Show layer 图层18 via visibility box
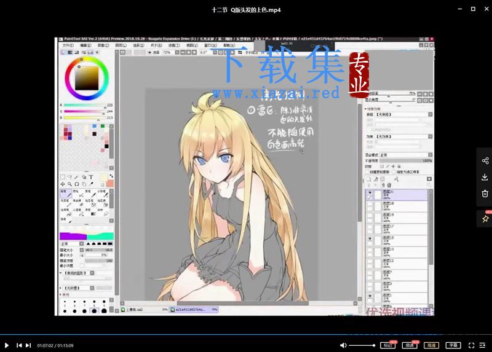Screen dimensions: 492x352 click(x=370, y=205)
